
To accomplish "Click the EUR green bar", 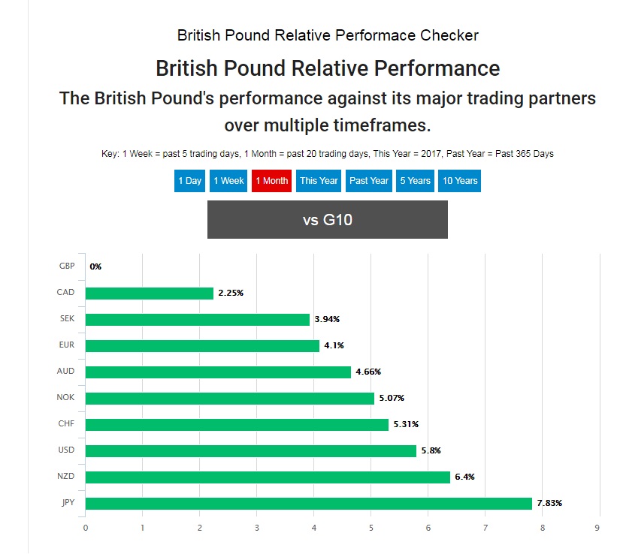I will point(202,345).
